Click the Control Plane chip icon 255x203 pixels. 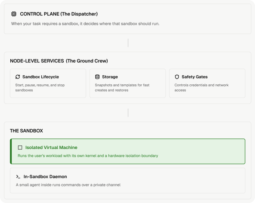[x=14, y=14]
